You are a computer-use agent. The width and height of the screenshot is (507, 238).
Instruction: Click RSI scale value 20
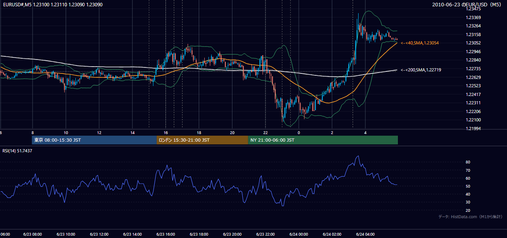[468, 210]
